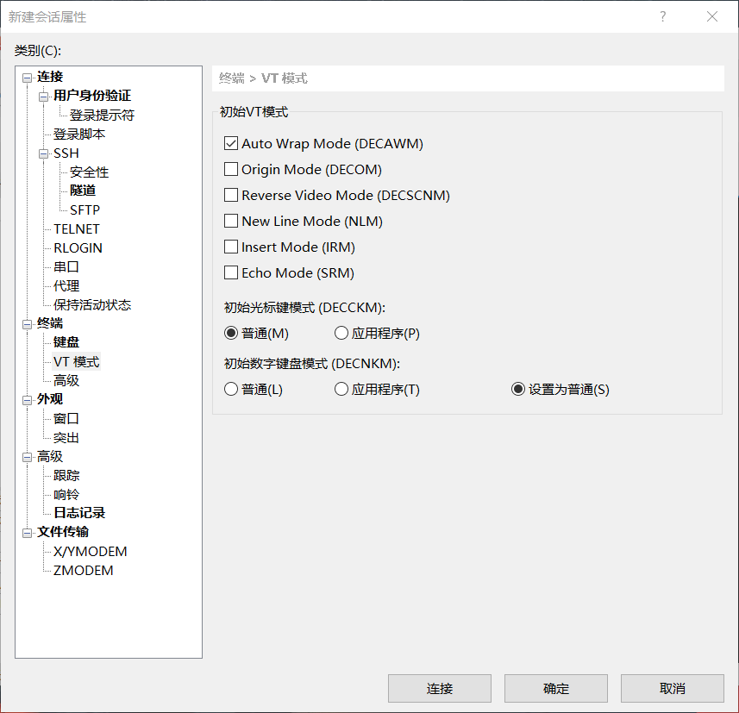Select the 终端 category
Image resolution: width=739 pixels, height=713 pixels.
tap(50, 323)
